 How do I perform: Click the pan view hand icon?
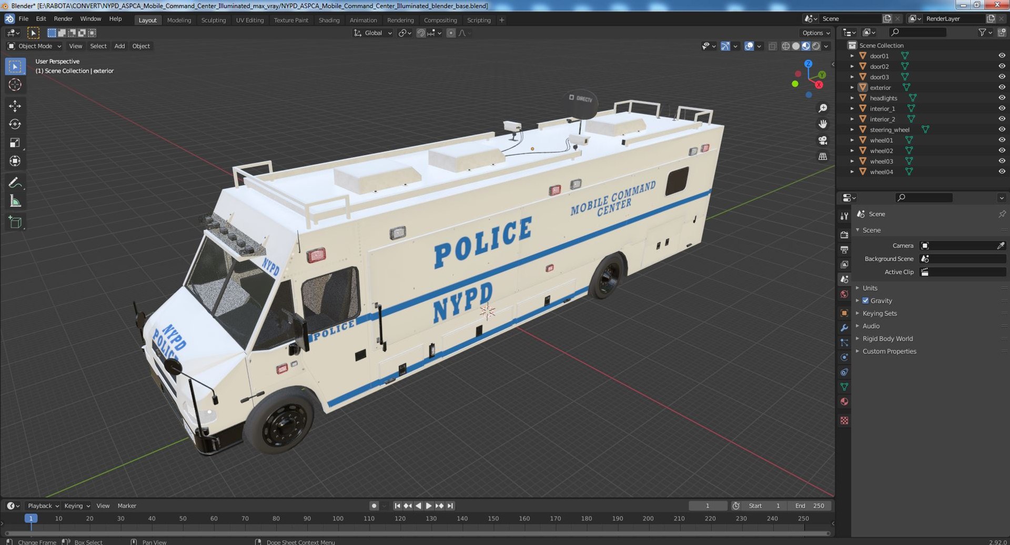(x=823, y=124)
